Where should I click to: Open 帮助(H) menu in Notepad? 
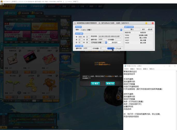point(152,69)
